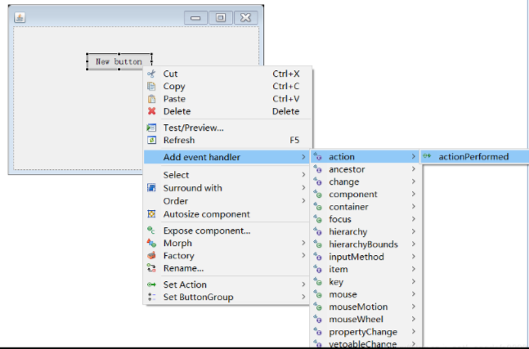Click the red X Delete icon
529x349 pixels.
151,111
